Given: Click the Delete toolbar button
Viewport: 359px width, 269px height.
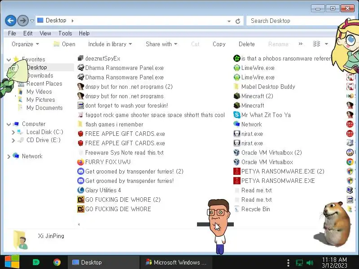Looking at the screenshot, I should tap(246, 44).
